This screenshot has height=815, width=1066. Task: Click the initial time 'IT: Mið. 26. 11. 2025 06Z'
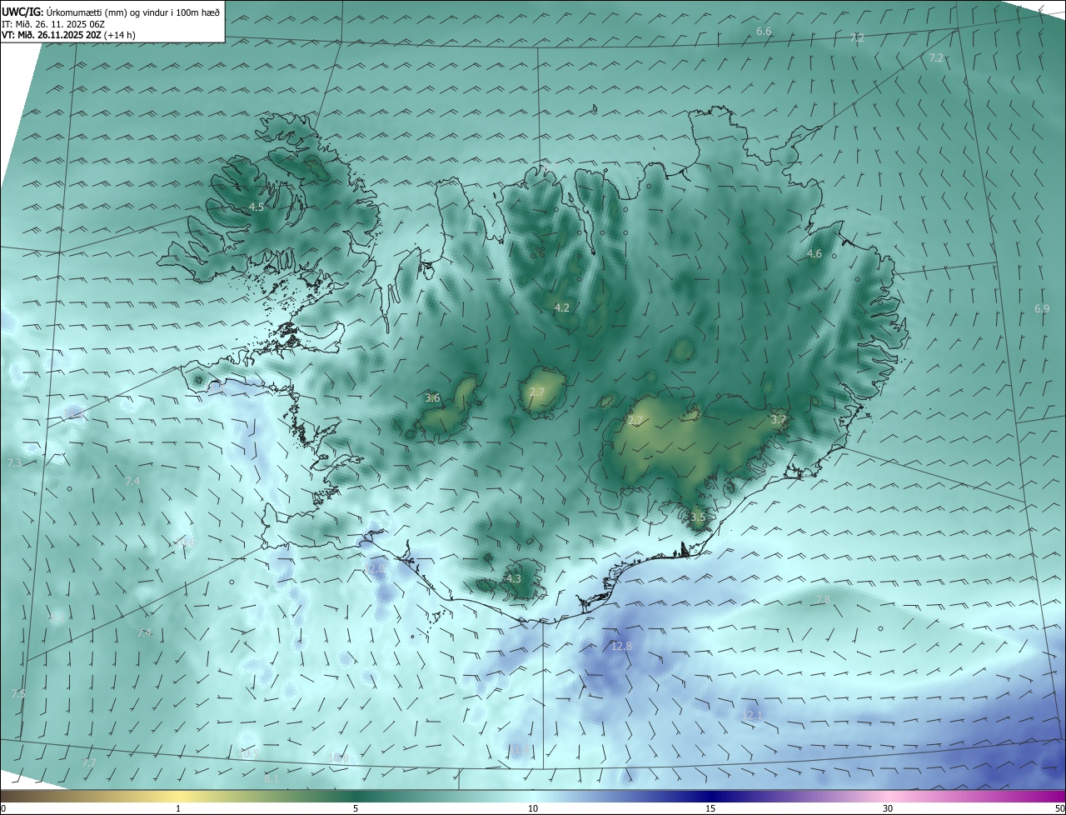click(55, 23)
